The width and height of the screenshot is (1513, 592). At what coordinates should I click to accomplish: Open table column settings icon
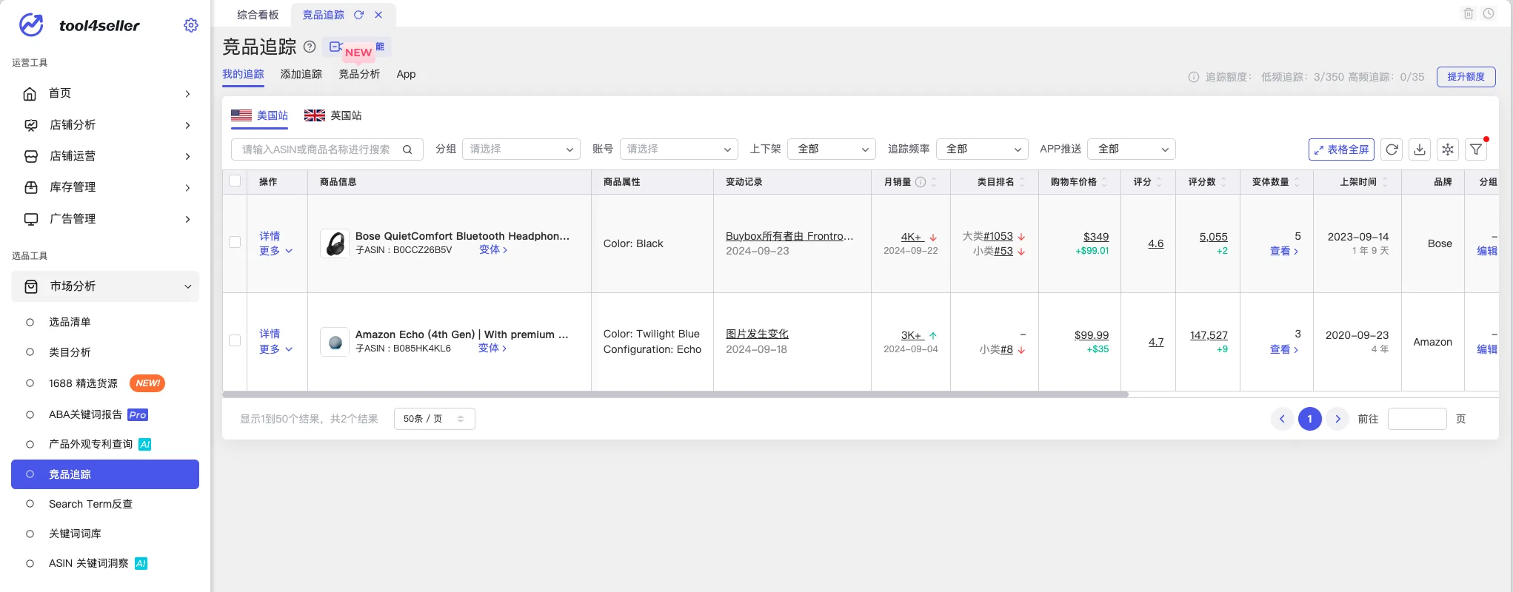tap(1448, 149)
